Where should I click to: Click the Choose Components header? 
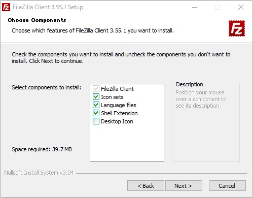point(37,20)
